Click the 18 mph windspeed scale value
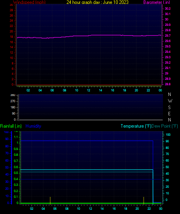 12,37
